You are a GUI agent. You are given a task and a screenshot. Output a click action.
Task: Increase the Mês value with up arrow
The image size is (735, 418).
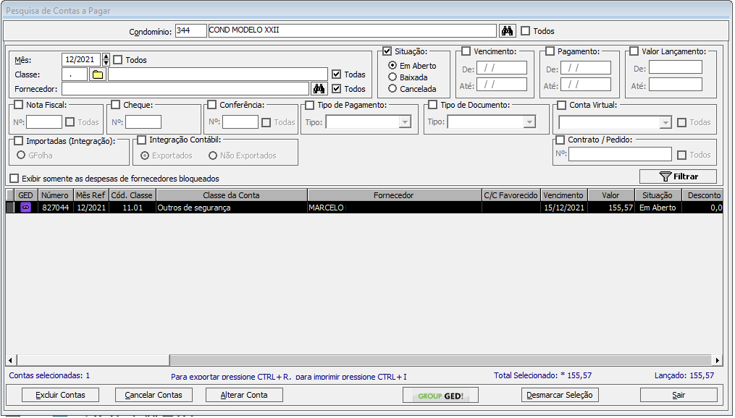click(106, 56)
